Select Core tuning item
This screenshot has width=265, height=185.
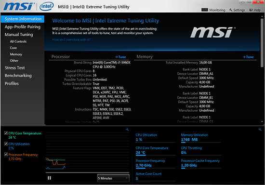pos(13,48)
